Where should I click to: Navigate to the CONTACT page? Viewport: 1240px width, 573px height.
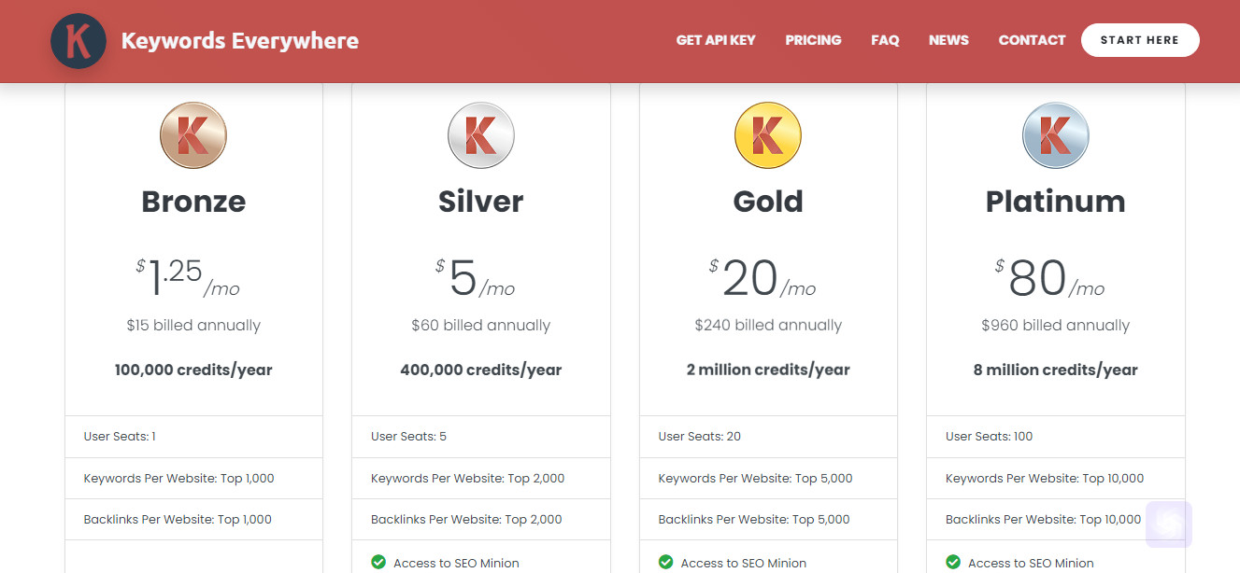click(1032, 40)
